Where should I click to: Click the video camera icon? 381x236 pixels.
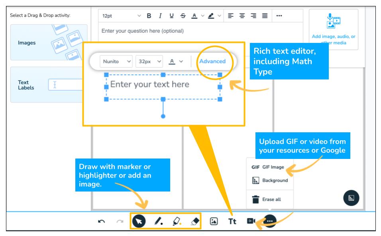[251, 221]
